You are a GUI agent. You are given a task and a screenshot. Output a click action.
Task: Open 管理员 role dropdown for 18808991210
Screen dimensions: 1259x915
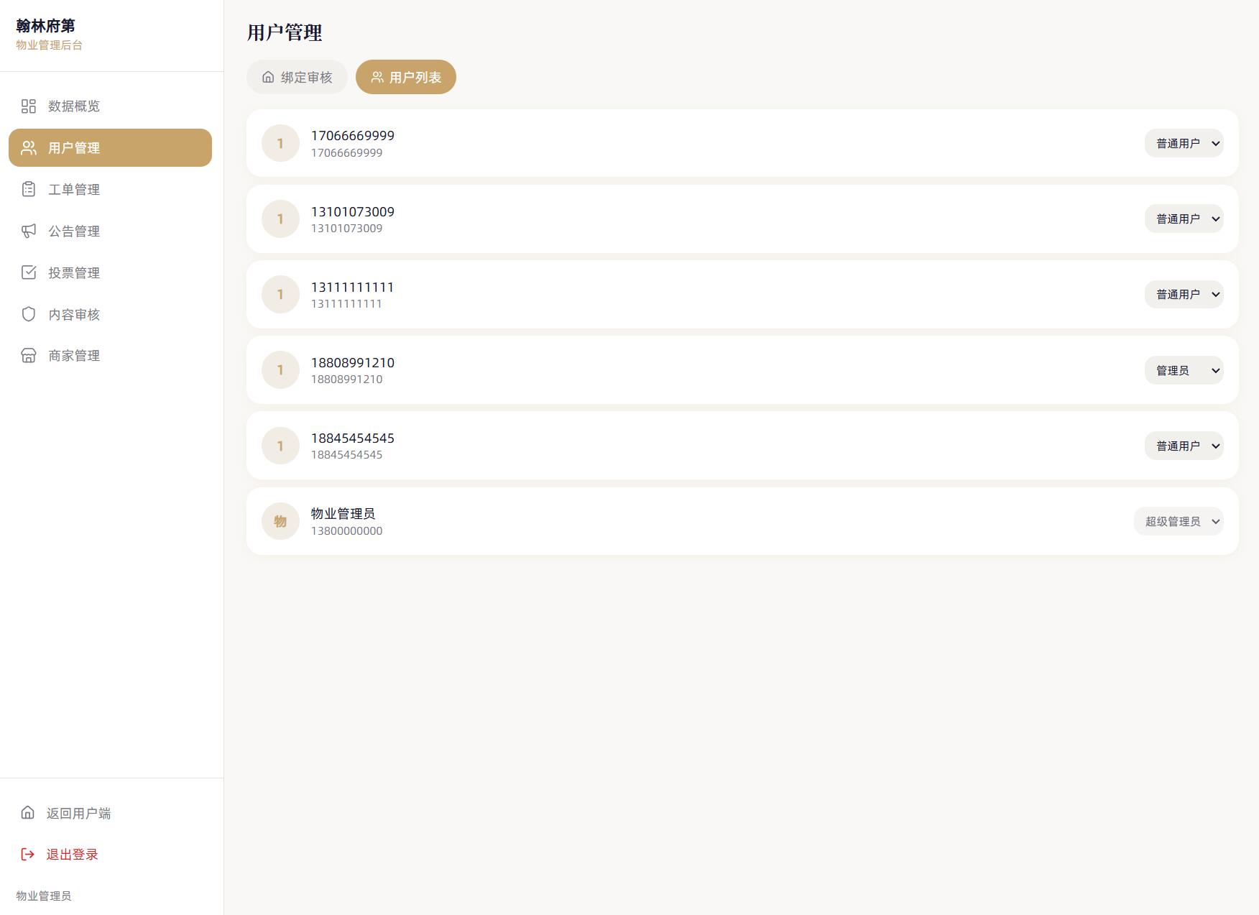1184,370
